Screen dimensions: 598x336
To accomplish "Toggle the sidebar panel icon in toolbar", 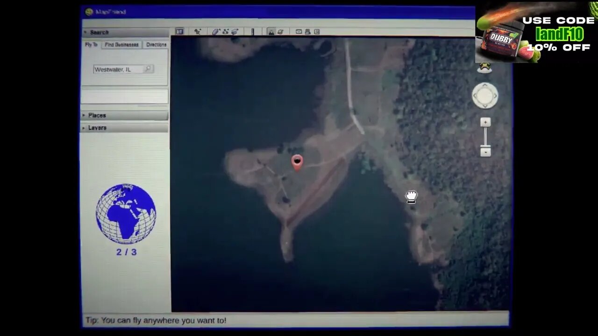I will pyautogui.click(x=179, y=32).
